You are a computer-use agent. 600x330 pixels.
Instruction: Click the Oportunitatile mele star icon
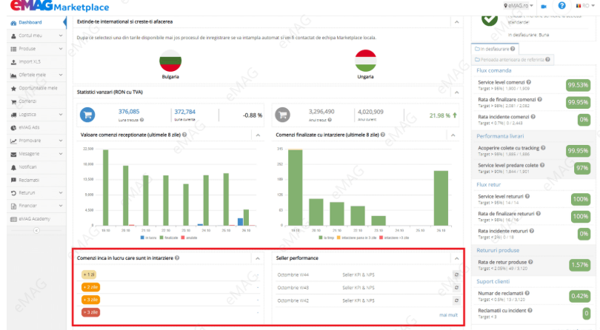coord(13,88)
